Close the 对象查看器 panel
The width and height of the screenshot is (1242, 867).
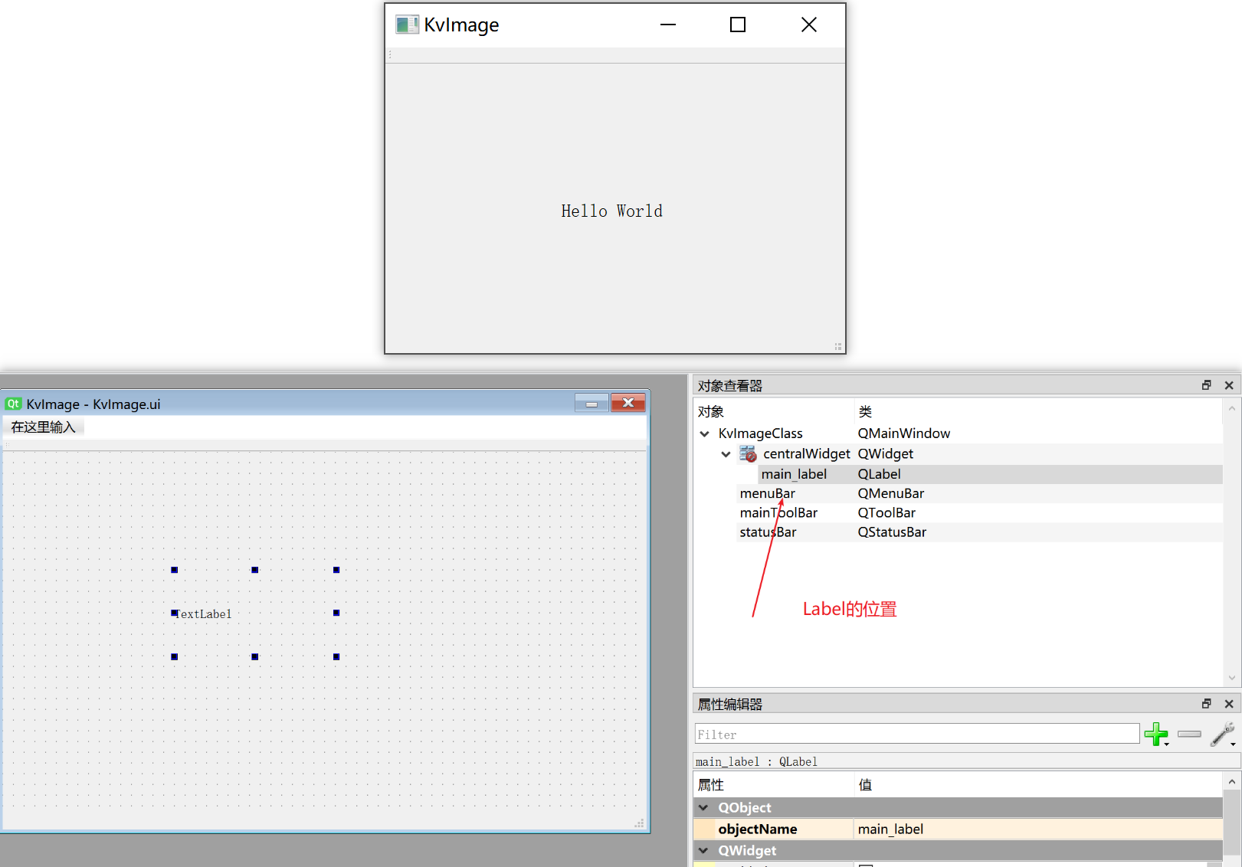[x=1229, y=385]
